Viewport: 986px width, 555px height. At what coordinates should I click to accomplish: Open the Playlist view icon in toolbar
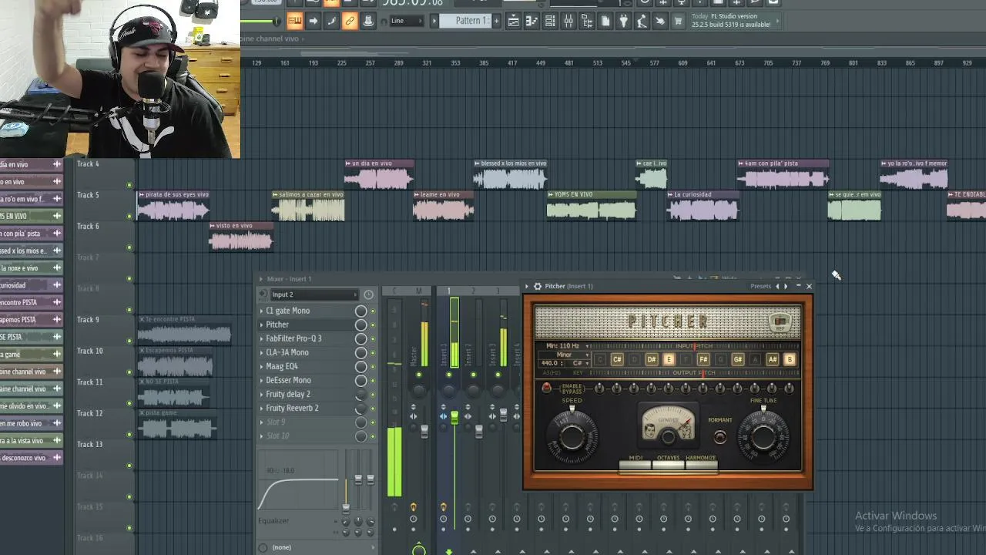(x=514, y=22)
